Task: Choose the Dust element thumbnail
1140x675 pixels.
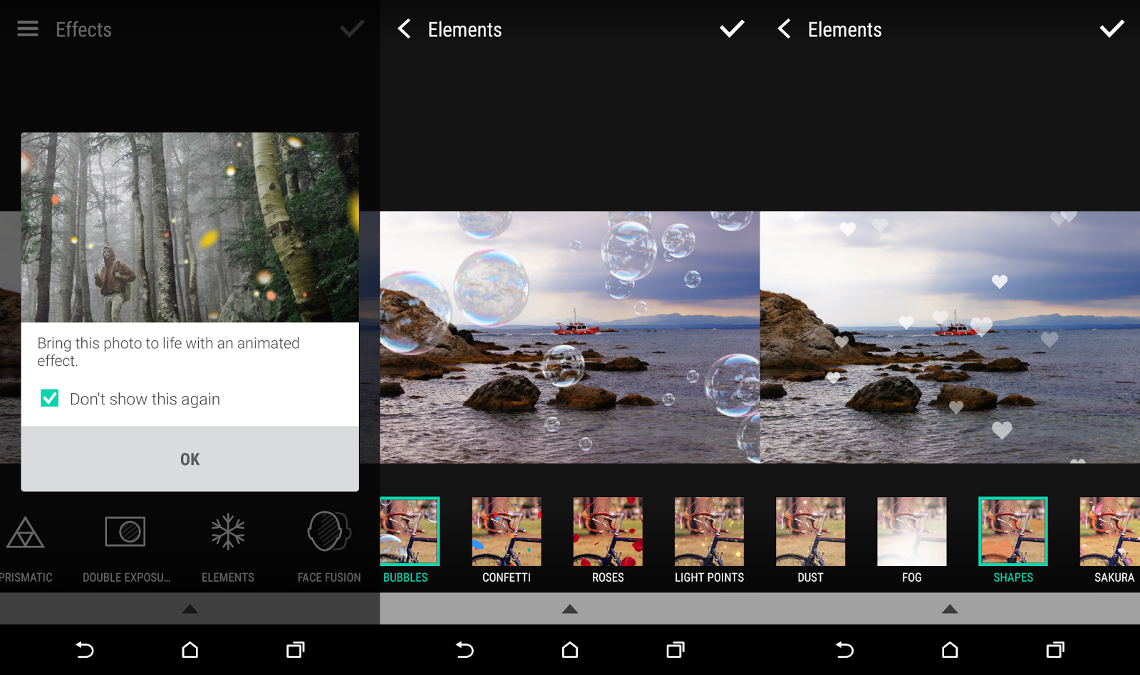Action: 811,531
